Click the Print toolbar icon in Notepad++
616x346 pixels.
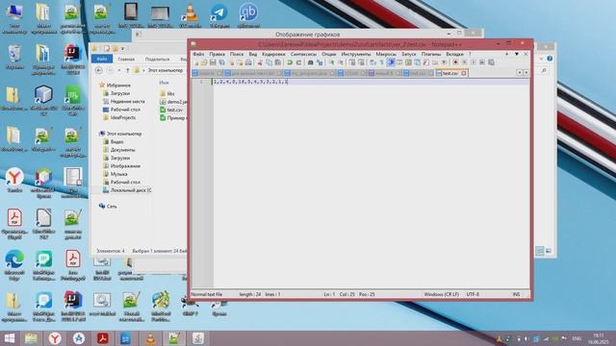coord(248,62)
